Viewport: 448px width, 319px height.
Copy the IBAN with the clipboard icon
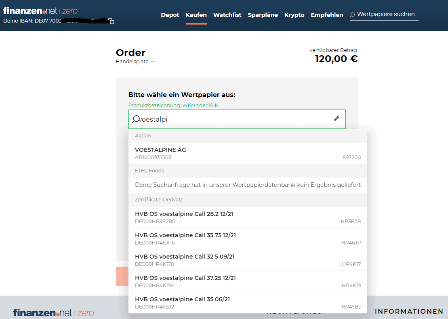click(x=111, y=21)
